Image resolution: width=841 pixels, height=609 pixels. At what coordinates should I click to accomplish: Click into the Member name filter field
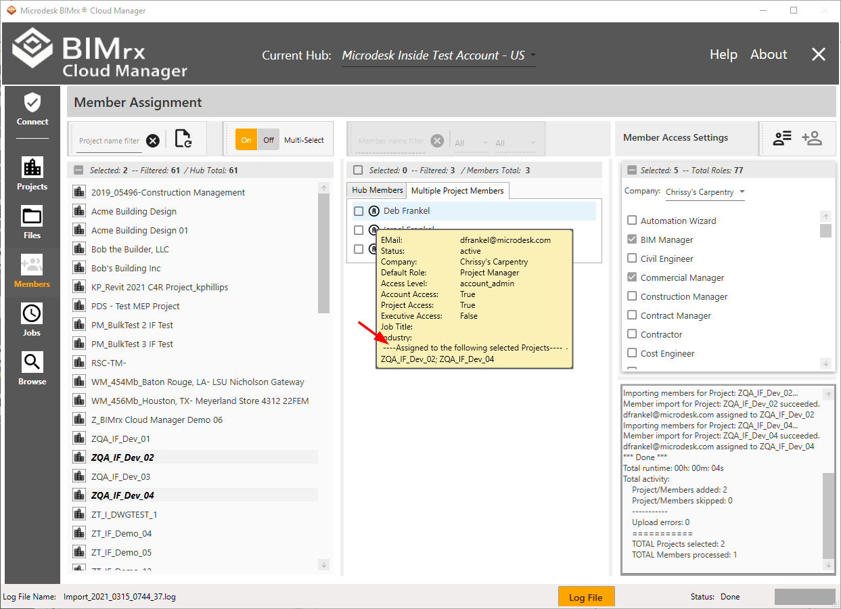(391, 141)
